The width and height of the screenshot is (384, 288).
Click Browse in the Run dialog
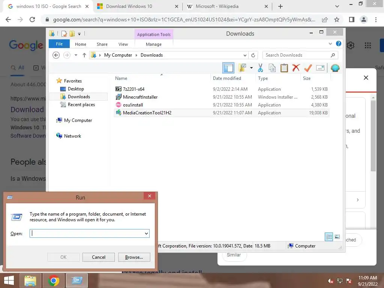point(134,257)
